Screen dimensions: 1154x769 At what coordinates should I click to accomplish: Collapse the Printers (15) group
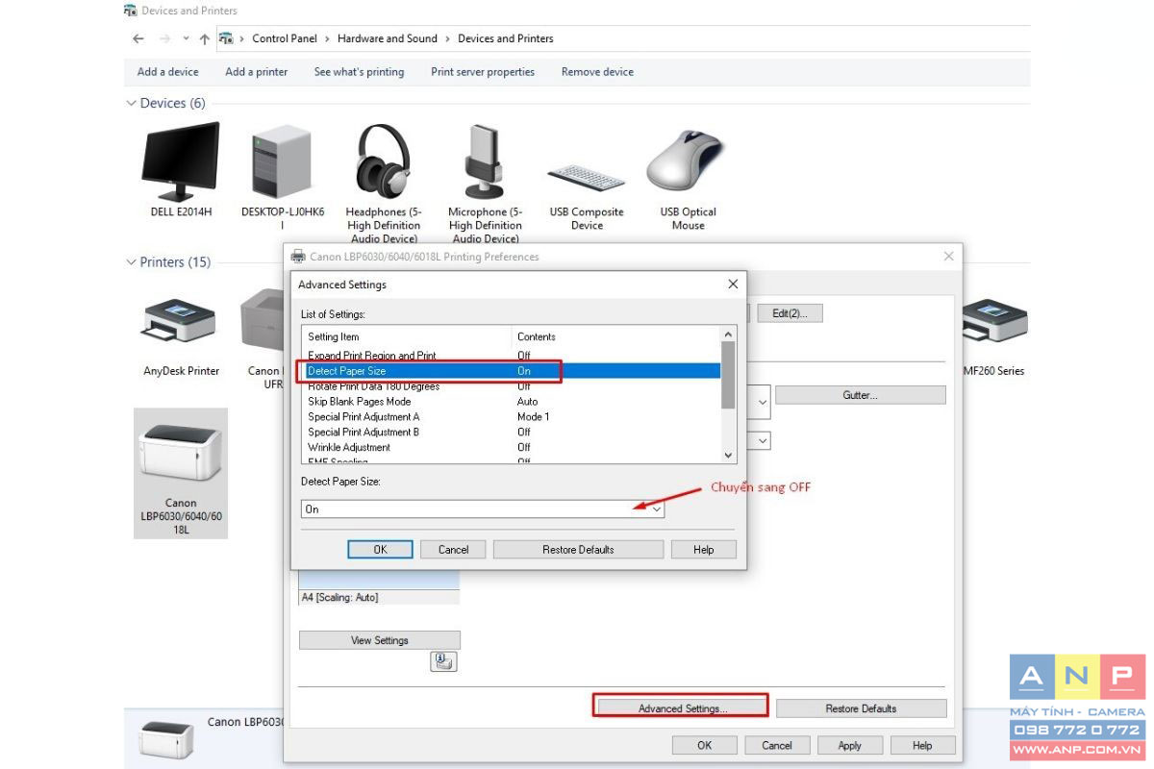(131, 262)
